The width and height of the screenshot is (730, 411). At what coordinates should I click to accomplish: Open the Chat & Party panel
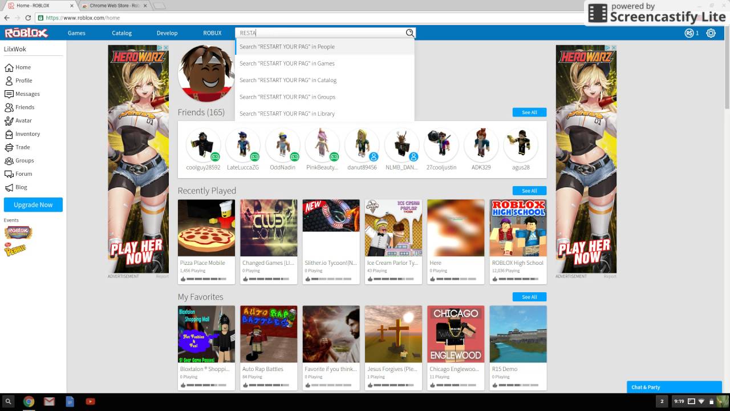[x=674, y=387]
